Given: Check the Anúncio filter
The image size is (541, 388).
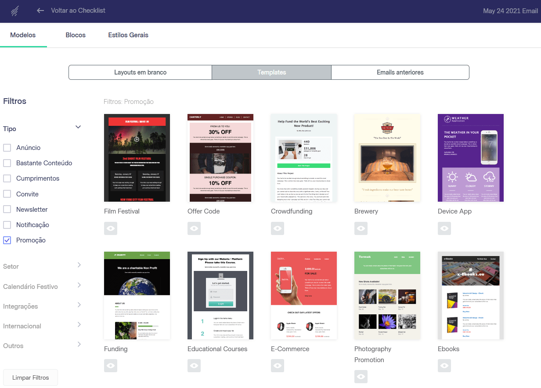Looking at the screenshot, I should tap(7, 147).
